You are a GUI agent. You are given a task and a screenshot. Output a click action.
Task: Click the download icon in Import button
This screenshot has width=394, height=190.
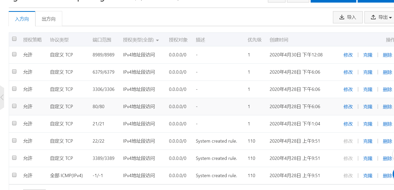click(342, 17)
